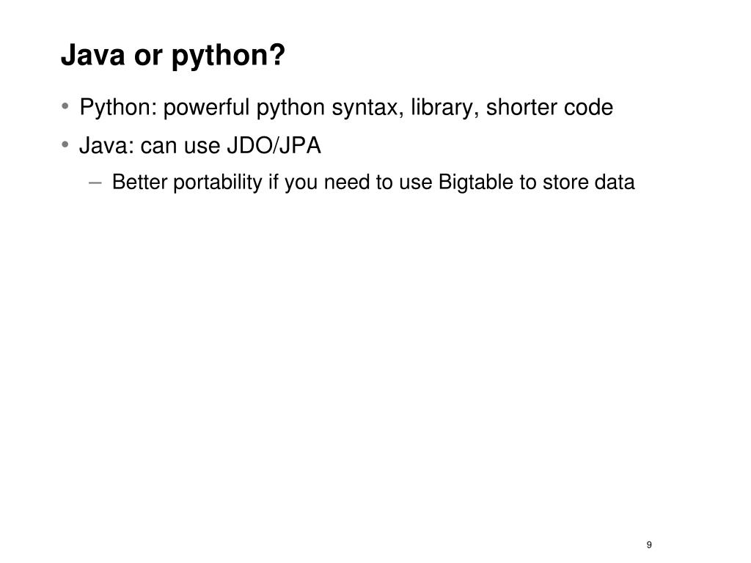Select the second bullet dot before "Java:"
Screen dimensions: 751x563
(x=65, y=144)
